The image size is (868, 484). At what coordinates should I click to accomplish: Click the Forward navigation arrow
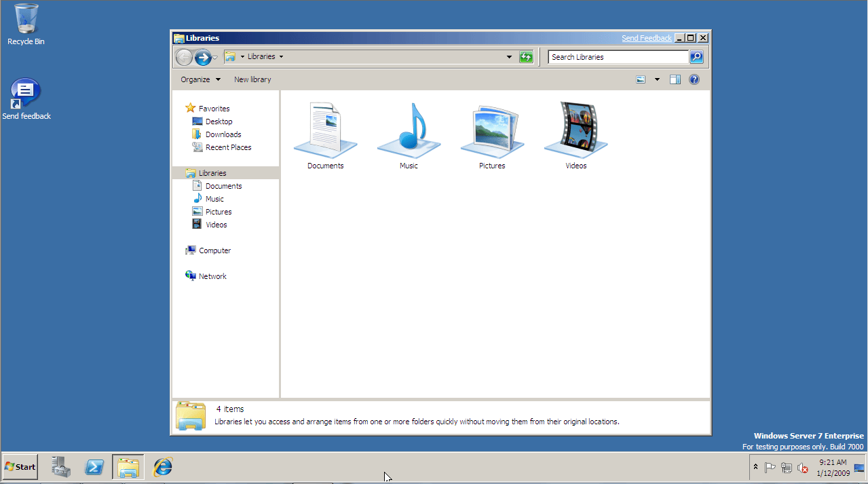[203, 58]
